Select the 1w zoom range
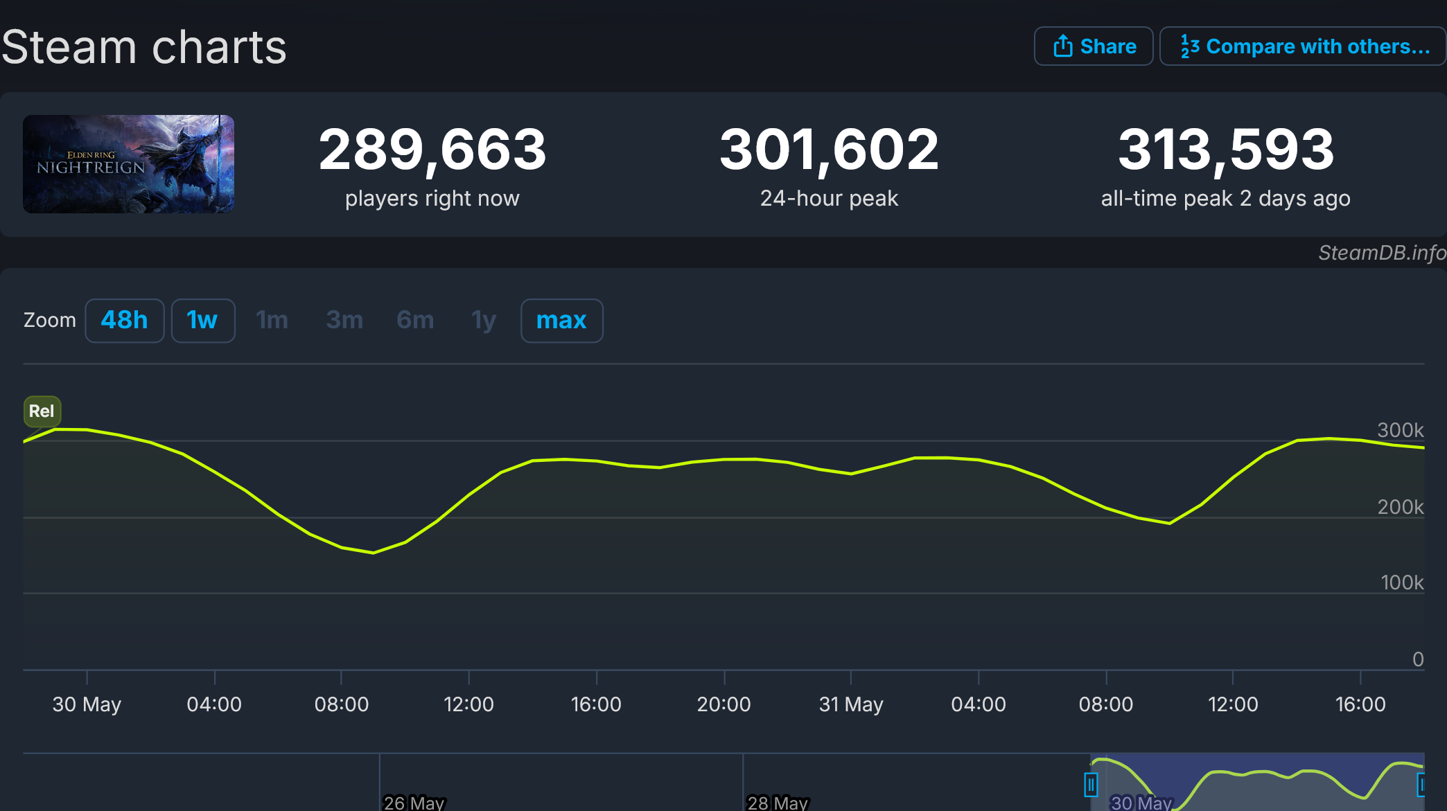This screenshot has width=1447, height=811. (x=202, y=321)
